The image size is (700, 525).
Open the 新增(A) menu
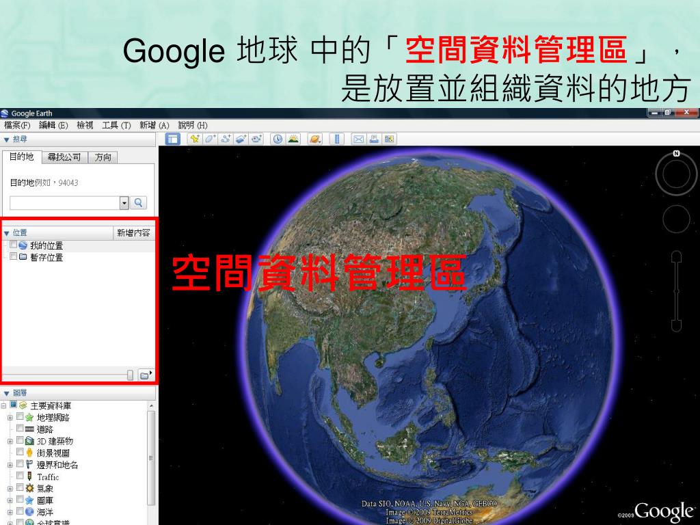[154, 126]
